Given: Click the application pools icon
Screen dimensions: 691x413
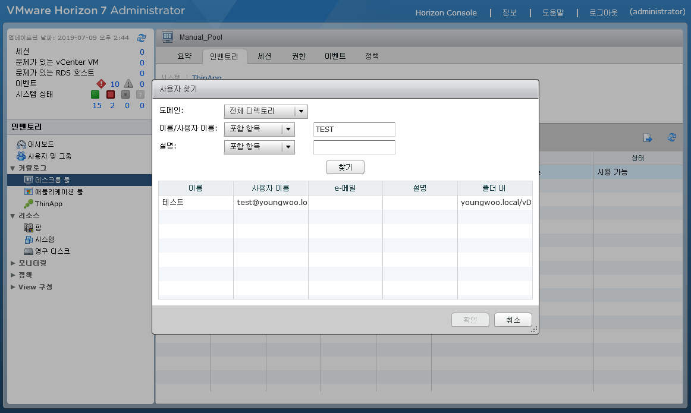Looking at the screenshot, I should click(28, 191).
